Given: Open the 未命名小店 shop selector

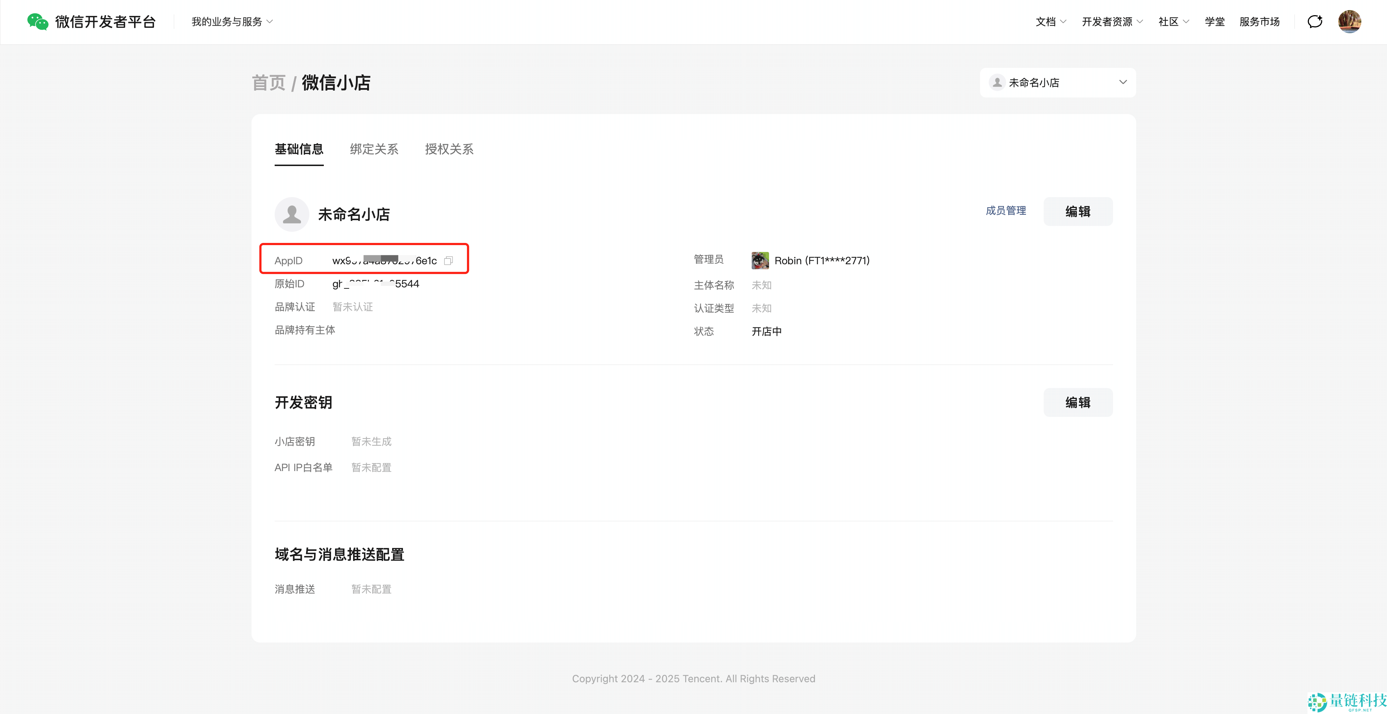Looking at the screenshot, I should [x=1057, y=83].
